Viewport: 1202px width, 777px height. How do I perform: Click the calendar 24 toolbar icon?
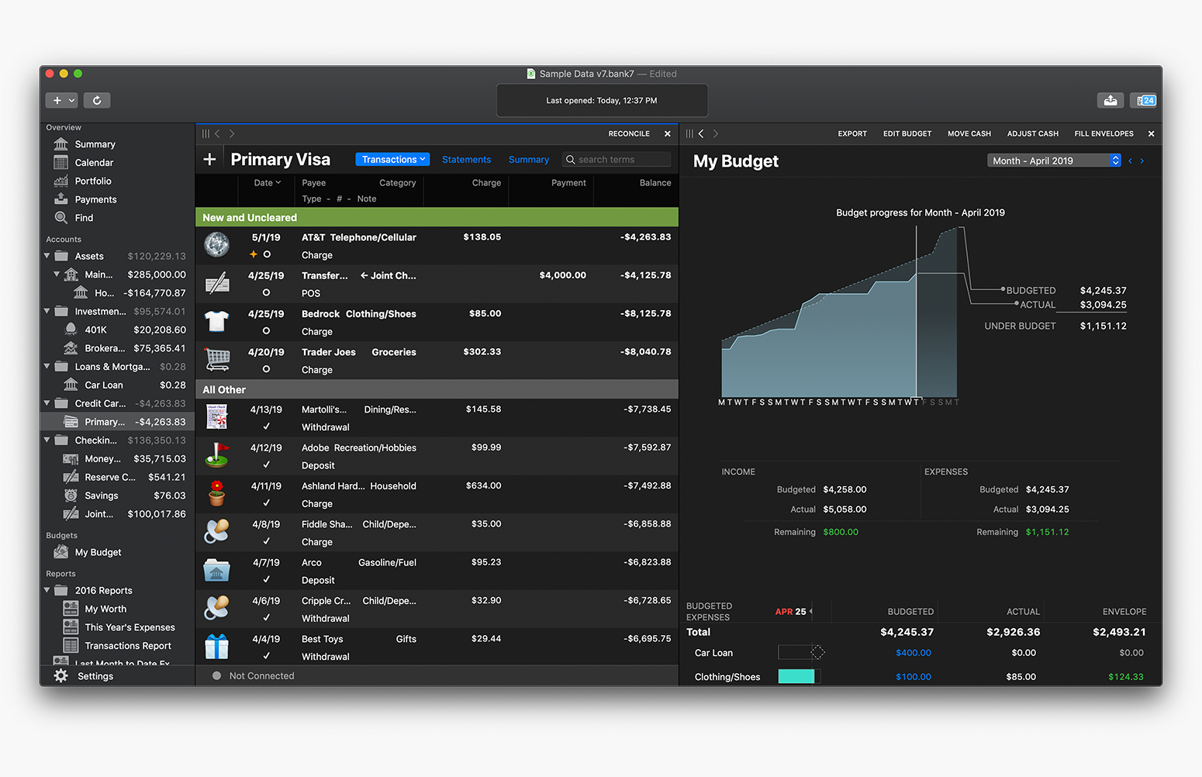pyautogui.click(x=1144, y=100)
